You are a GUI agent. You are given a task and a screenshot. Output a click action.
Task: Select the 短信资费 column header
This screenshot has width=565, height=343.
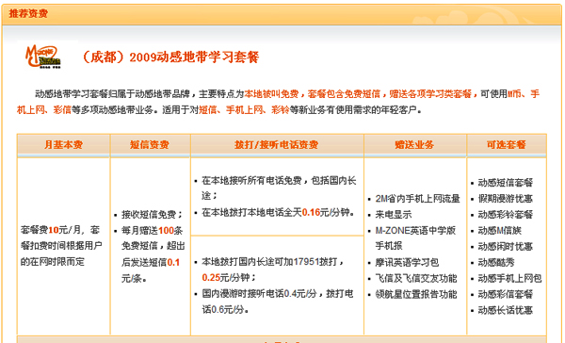tap(150, 144)
